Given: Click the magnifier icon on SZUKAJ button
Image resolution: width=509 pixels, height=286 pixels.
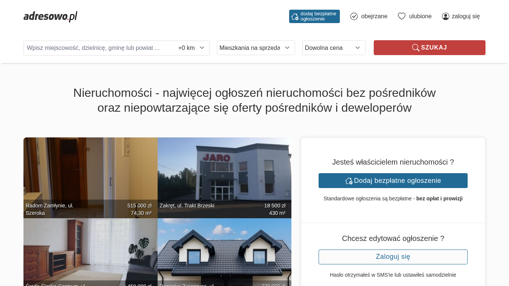Looking at the screenshot, I should pos(415,48).
